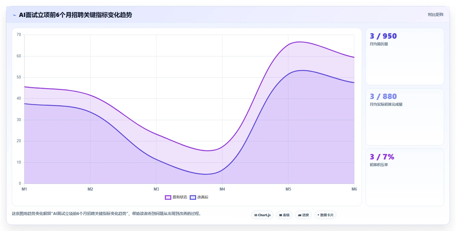Image resolution: width=456 pixels, height=231 pixels.
Task: Click the description text below the chart
Action: (x=107, y=213)
